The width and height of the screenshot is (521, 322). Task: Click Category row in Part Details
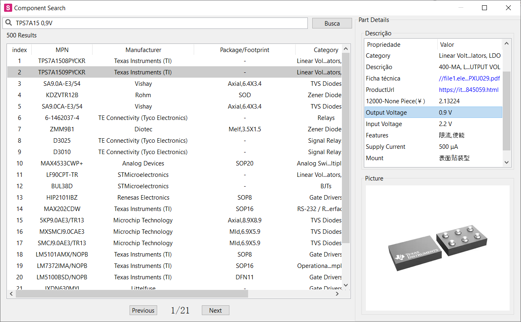433,56
